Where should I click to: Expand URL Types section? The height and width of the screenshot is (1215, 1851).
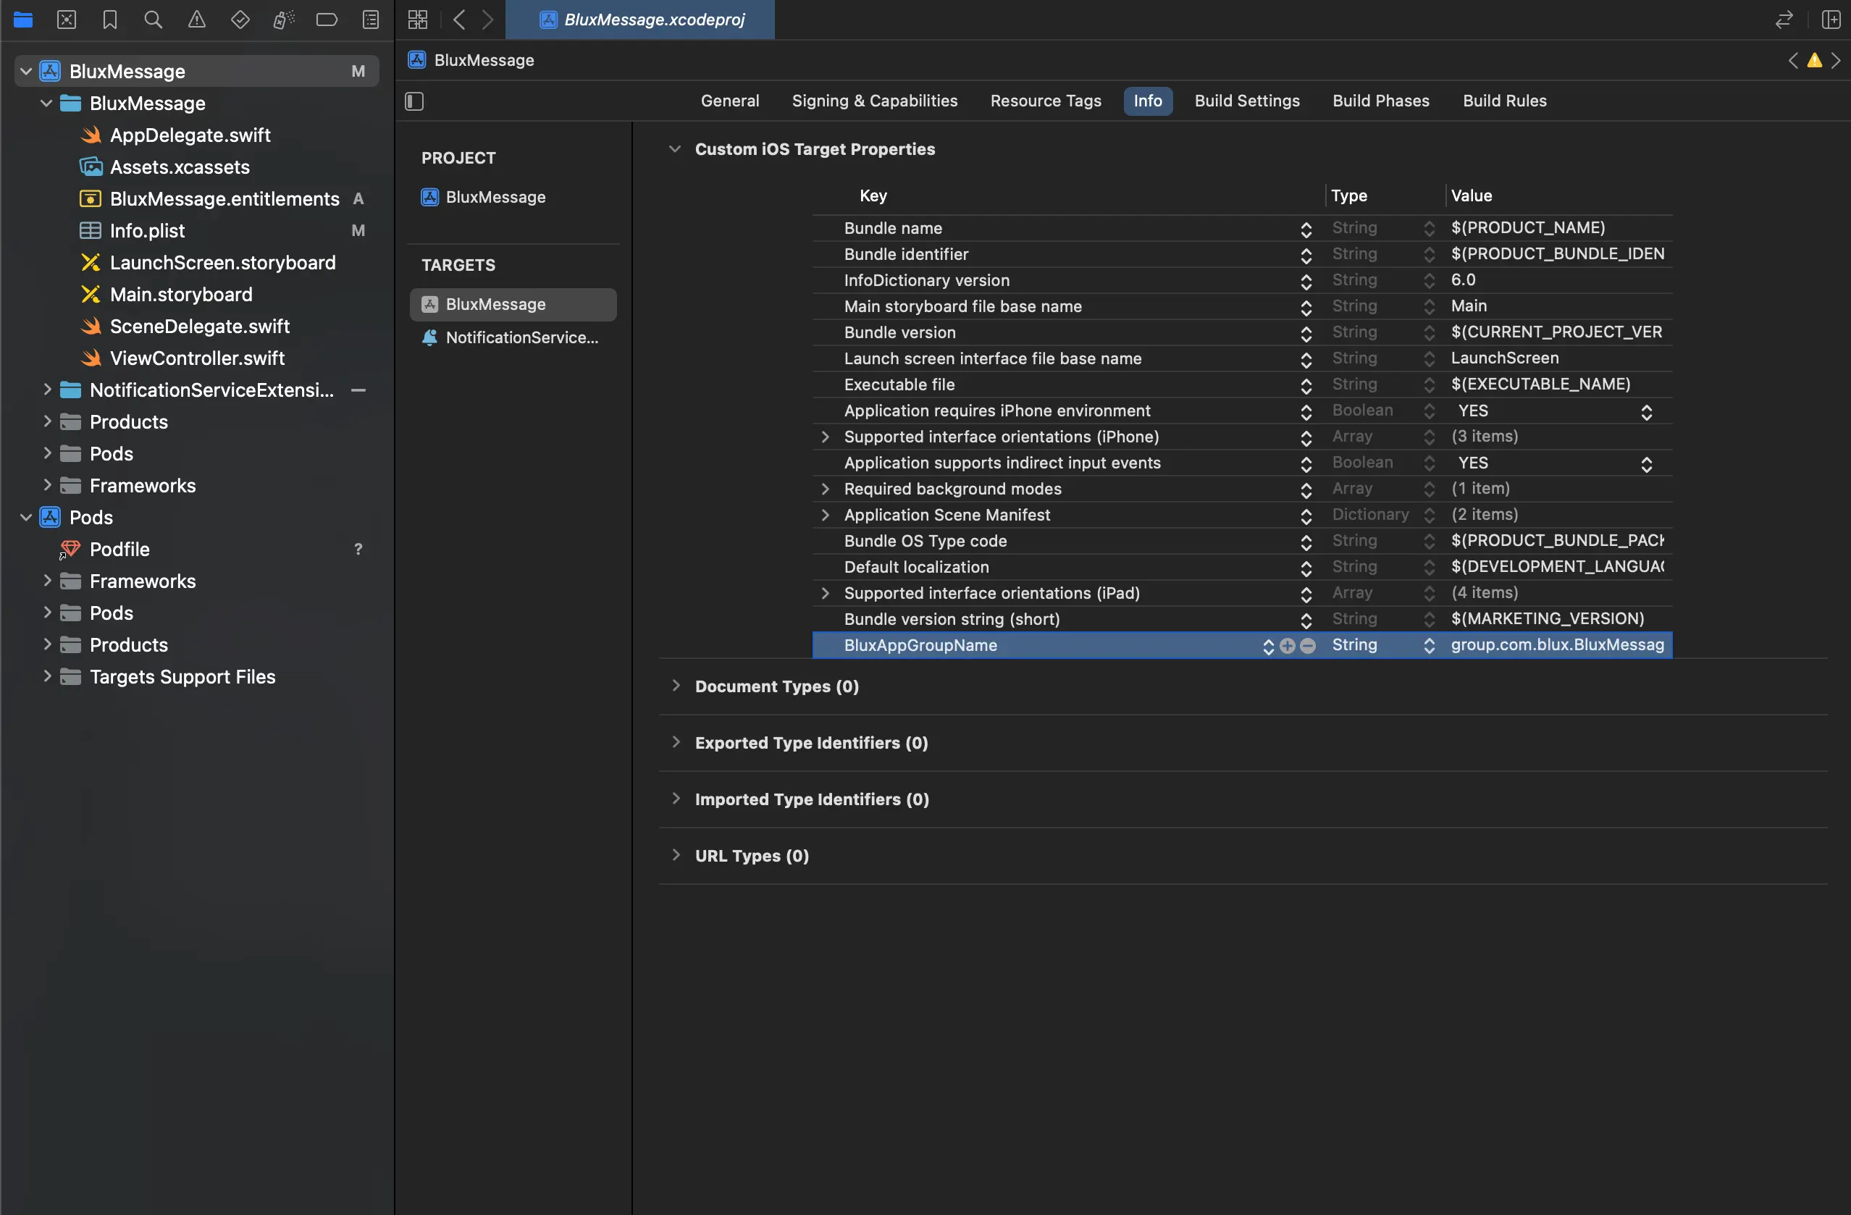(x=675, y=856)
